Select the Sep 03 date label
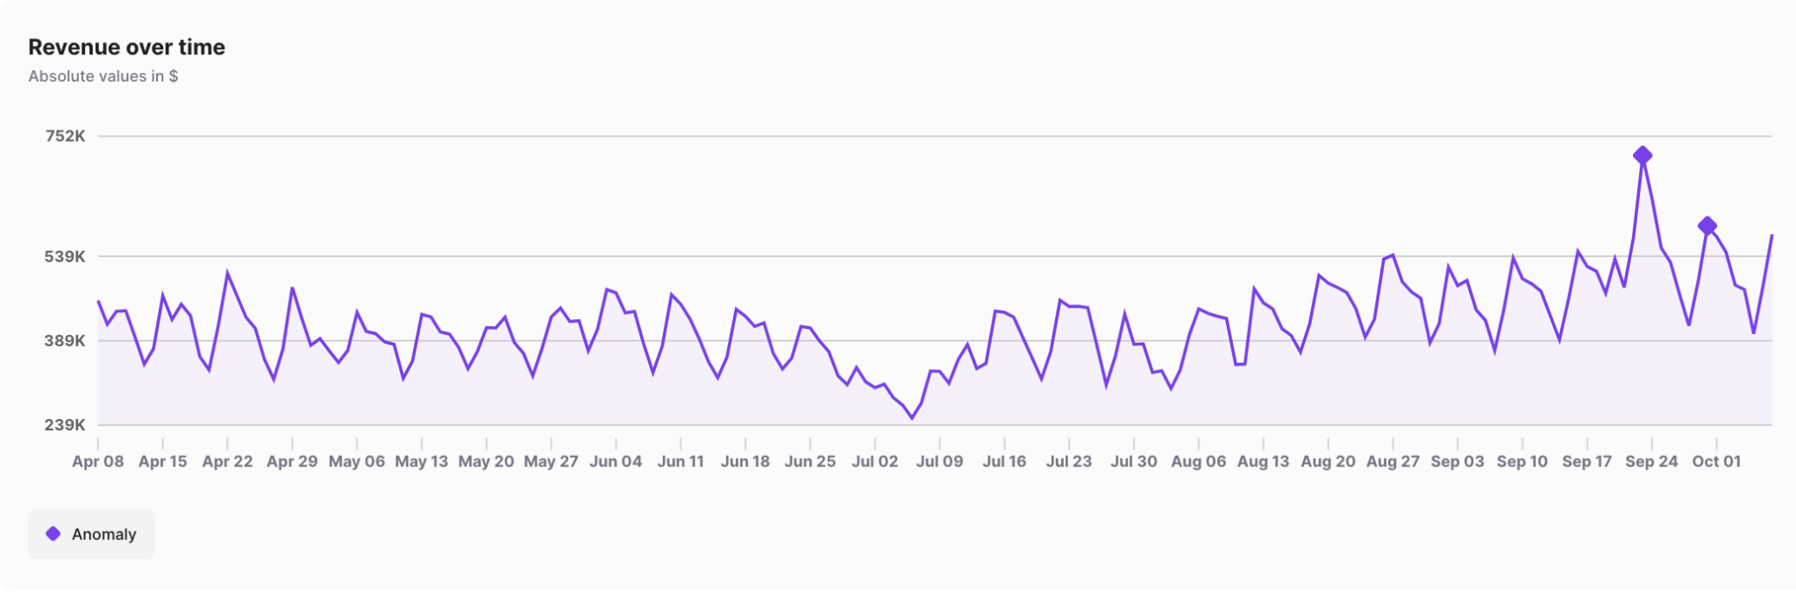The height and width of the screenshot is (597, 1796). point(1457,461)
